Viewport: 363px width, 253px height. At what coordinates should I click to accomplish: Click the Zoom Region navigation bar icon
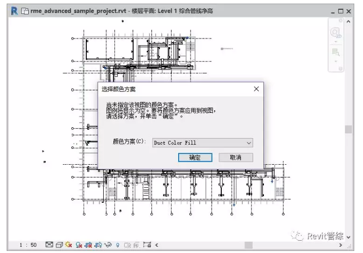coord(335,52)
